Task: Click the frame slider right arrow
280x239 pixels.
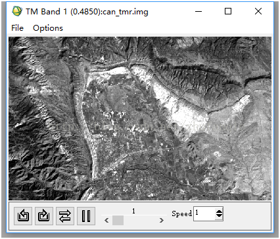Action: (162, 220)
